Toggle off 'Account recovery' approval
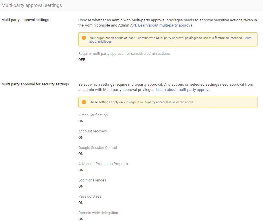The image size is (263, 221). [x=81, y=137]
